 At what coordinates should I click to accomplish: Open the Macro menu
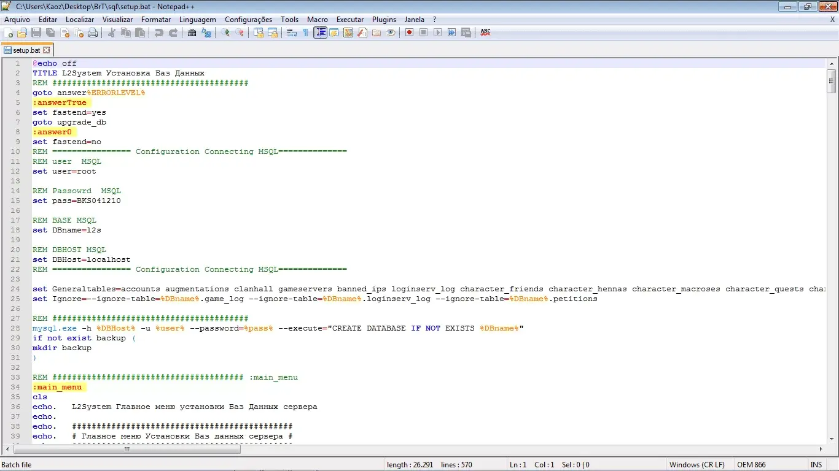[x=318, y=20]
